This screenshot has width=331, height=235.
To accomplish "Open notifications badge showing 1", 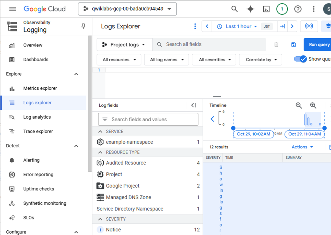I will click(282, 9).
